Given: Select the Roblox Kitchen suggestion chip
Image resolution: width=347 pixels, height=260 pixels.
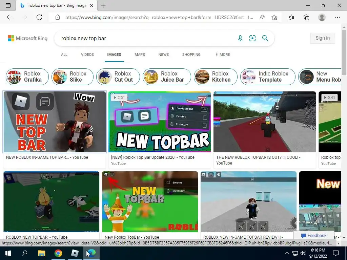Looking at the screenshot, I should point(216,77).
